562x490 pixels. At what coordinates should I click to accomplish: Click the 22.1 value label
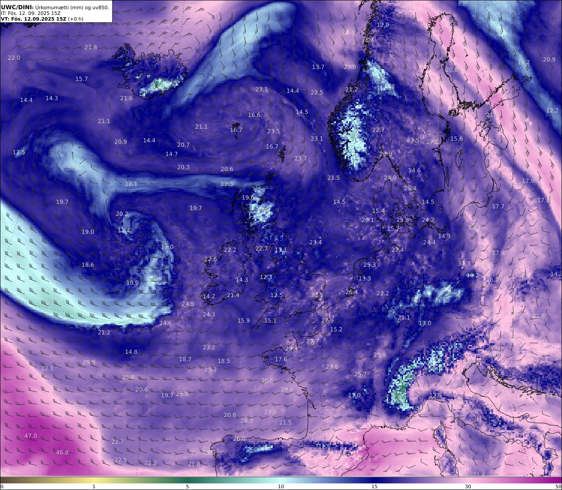[x=47, y=369]
